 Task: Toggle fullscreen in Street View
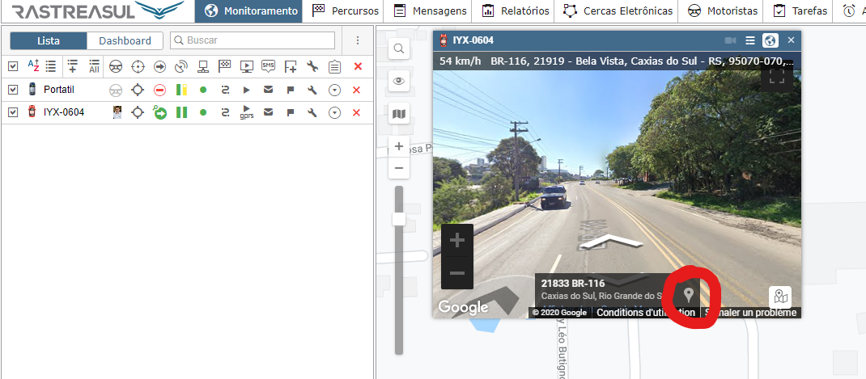(x=777, y=76)
